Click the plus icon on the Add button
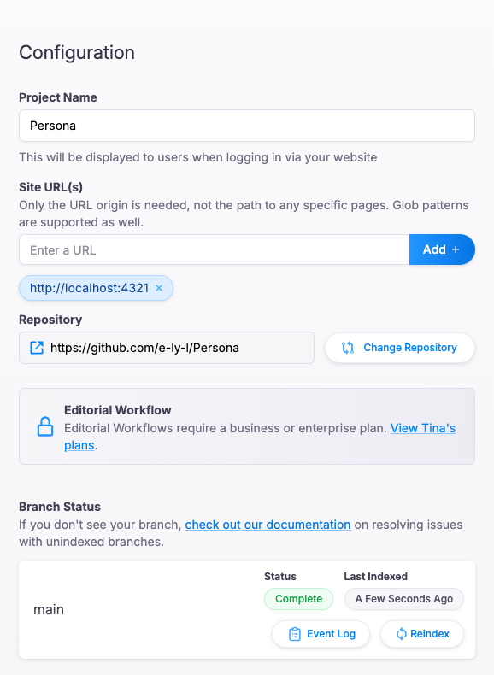This screenshot has height=675, width=494. [x=456, y=249]
